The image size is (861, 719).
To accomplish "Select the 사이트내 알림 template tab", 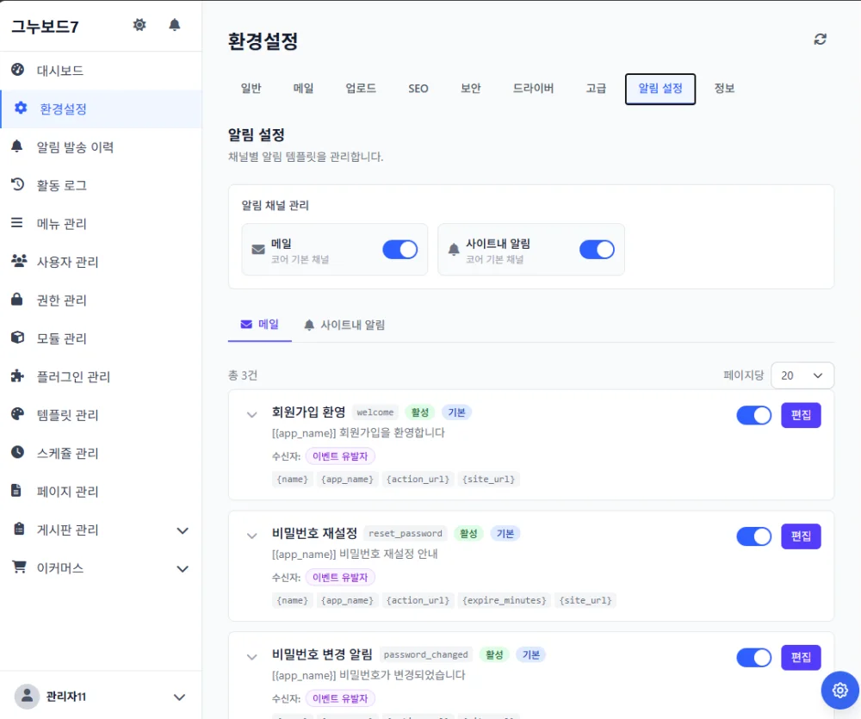I will tap(344, 325).
